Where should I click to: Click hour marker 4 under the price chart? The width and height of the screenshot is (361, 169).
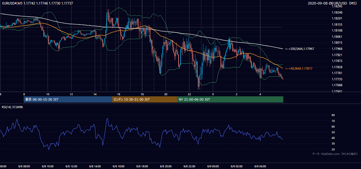point(260,94)
